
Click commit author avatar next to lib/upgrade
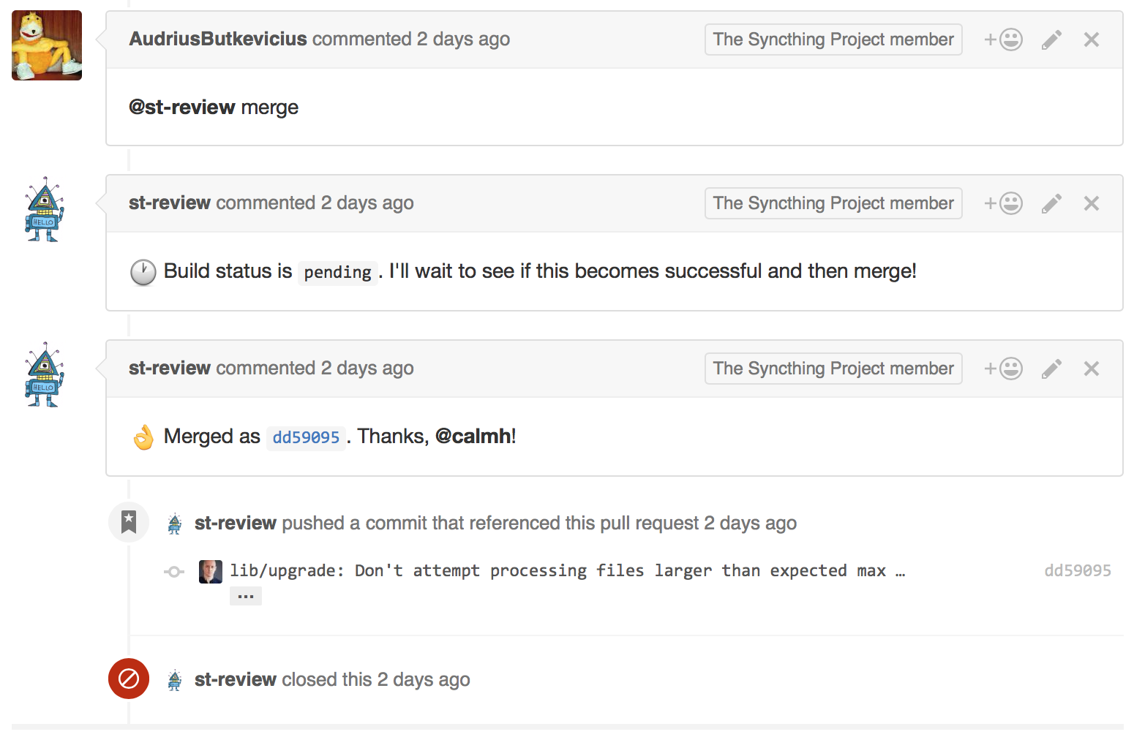tap(211, 571)
